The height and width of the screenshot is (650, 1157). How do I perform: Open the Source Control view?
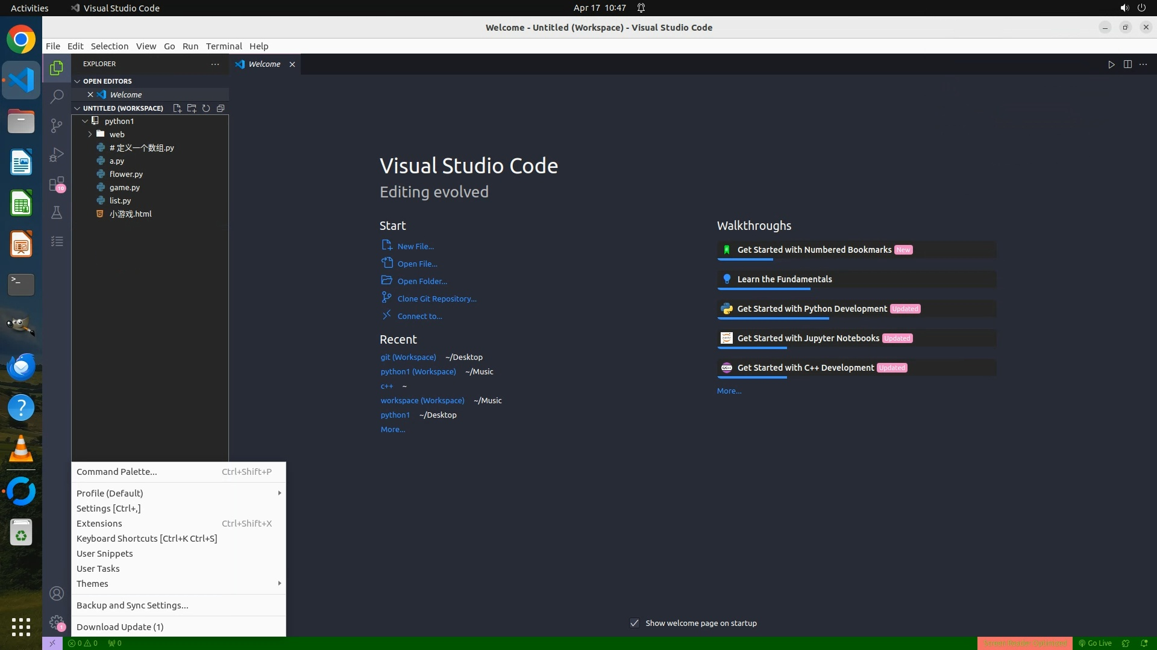point(57,125)
